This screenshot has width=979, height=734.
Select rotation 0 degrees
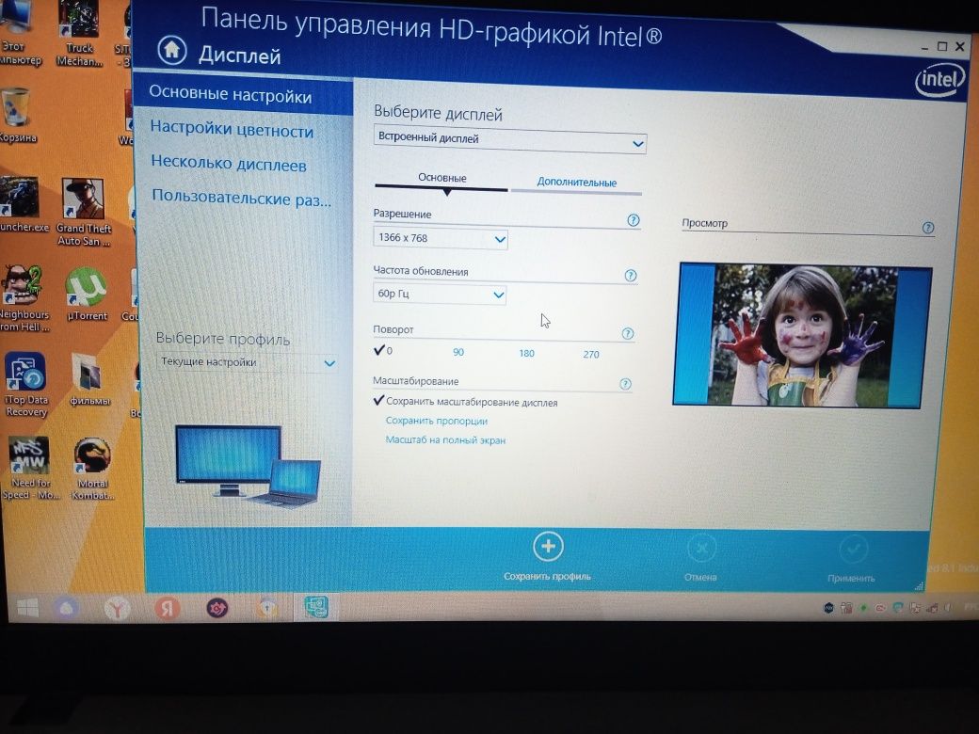click(383, 350)
